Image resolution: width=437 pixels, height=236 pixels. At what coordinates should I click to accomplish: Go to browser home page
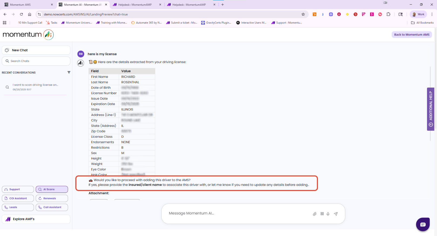[30, 14]
